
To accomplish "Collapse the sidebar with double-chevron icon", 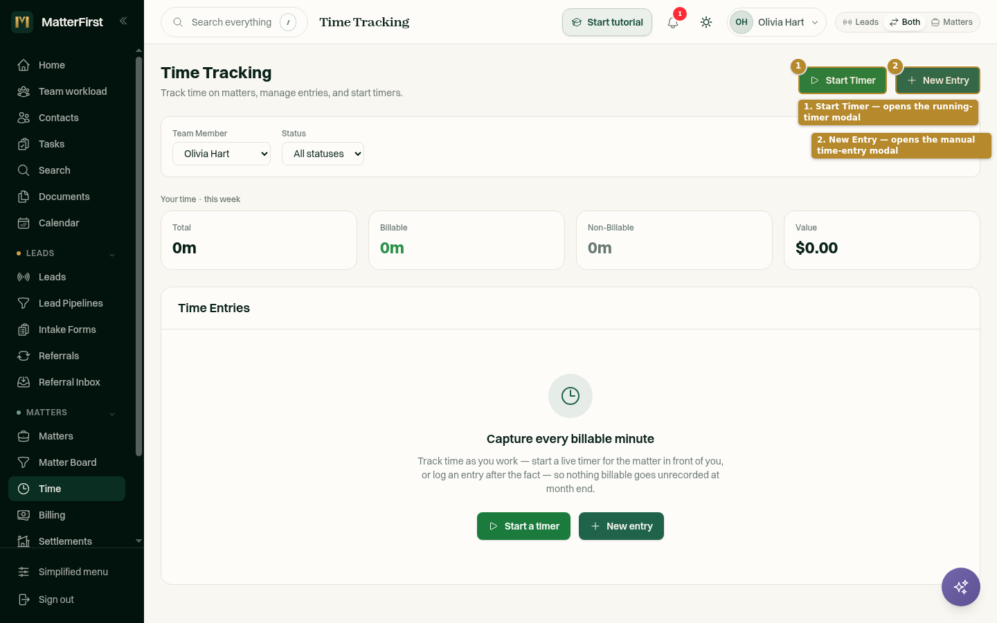I will click(123, 21).
